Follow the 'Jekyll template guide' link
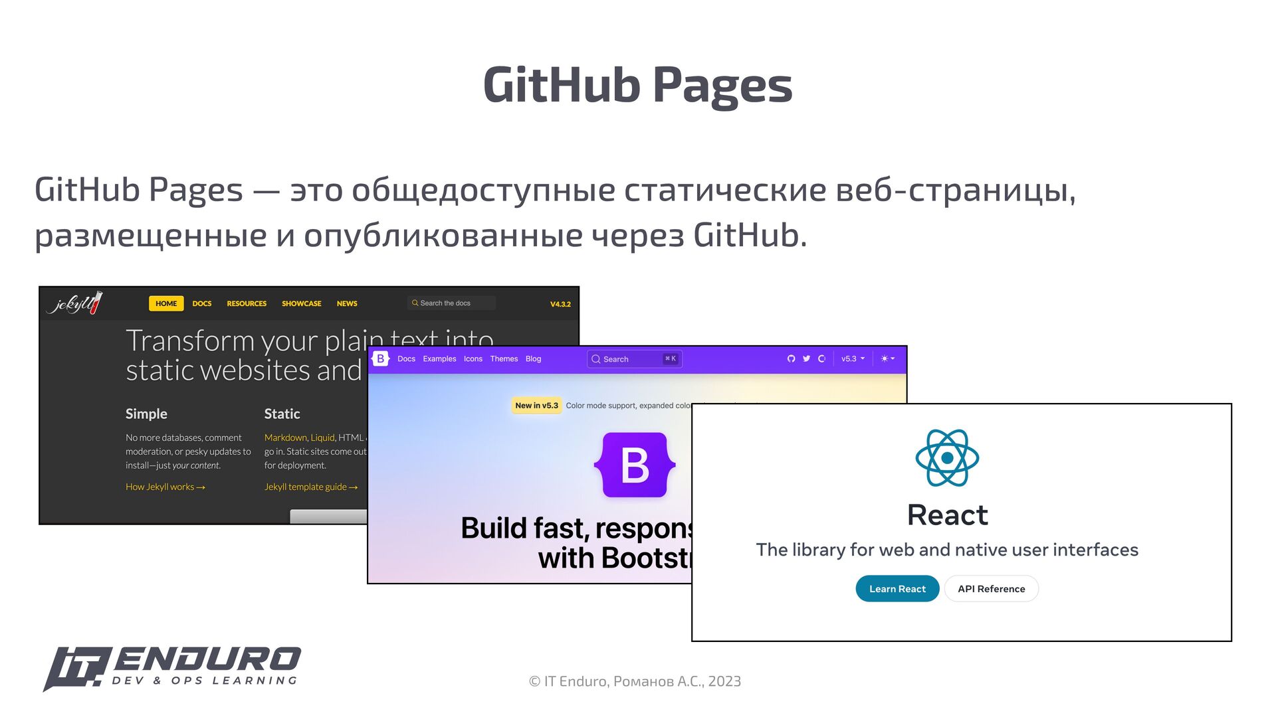Image resolution: width=1276 pixels, height=717 pixels. [311, 487]
